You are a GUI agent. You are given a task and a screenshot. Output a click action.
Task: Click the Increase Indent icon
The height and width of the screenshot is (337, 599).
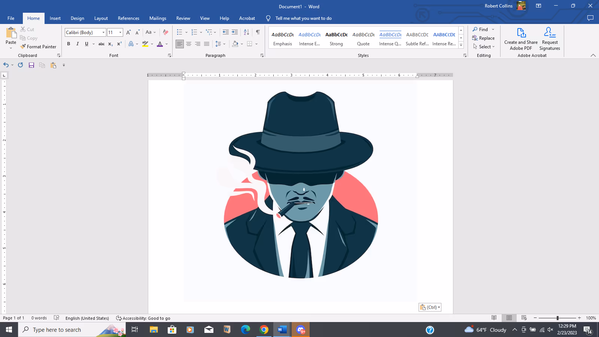coord(235,33)
